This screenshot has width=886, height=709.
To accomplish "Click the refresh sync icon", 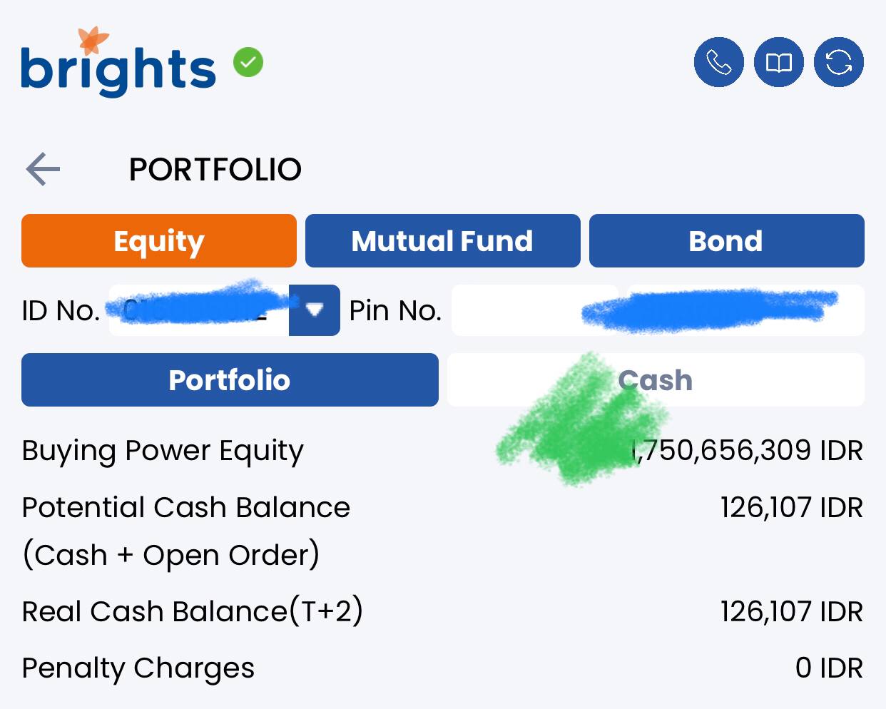I will point(839,62).
